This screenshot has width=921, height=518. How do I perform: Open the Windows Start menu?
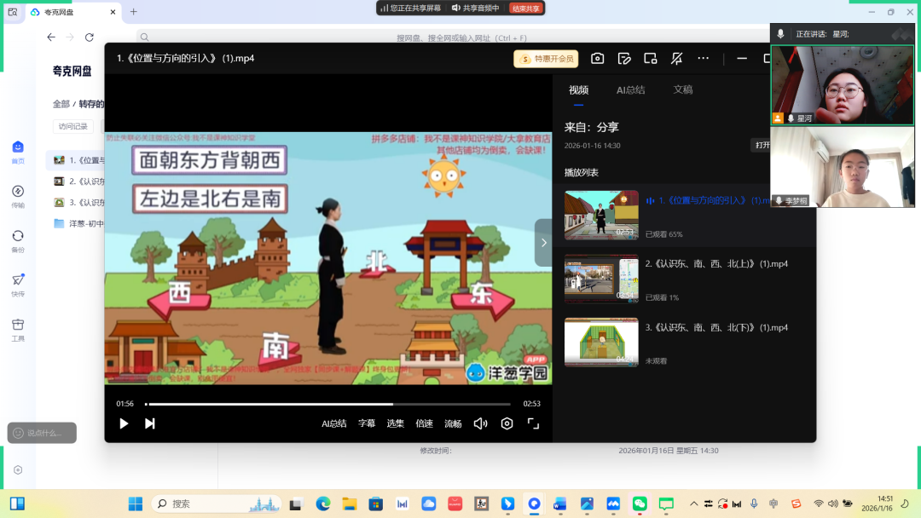pos(136,504)
